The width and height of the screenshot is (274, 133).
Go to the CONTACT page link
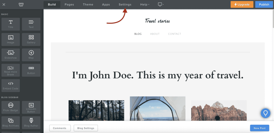pyautogui.click(x=174, y=34)
